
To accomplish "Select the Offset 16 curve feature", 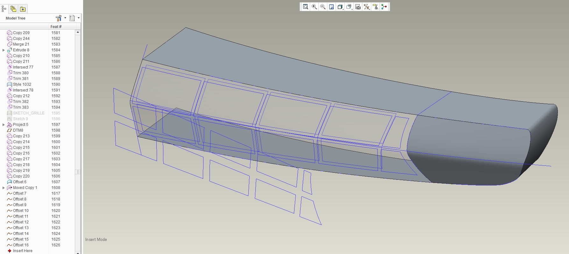I will pyautogui.click(x=21, y=245).
